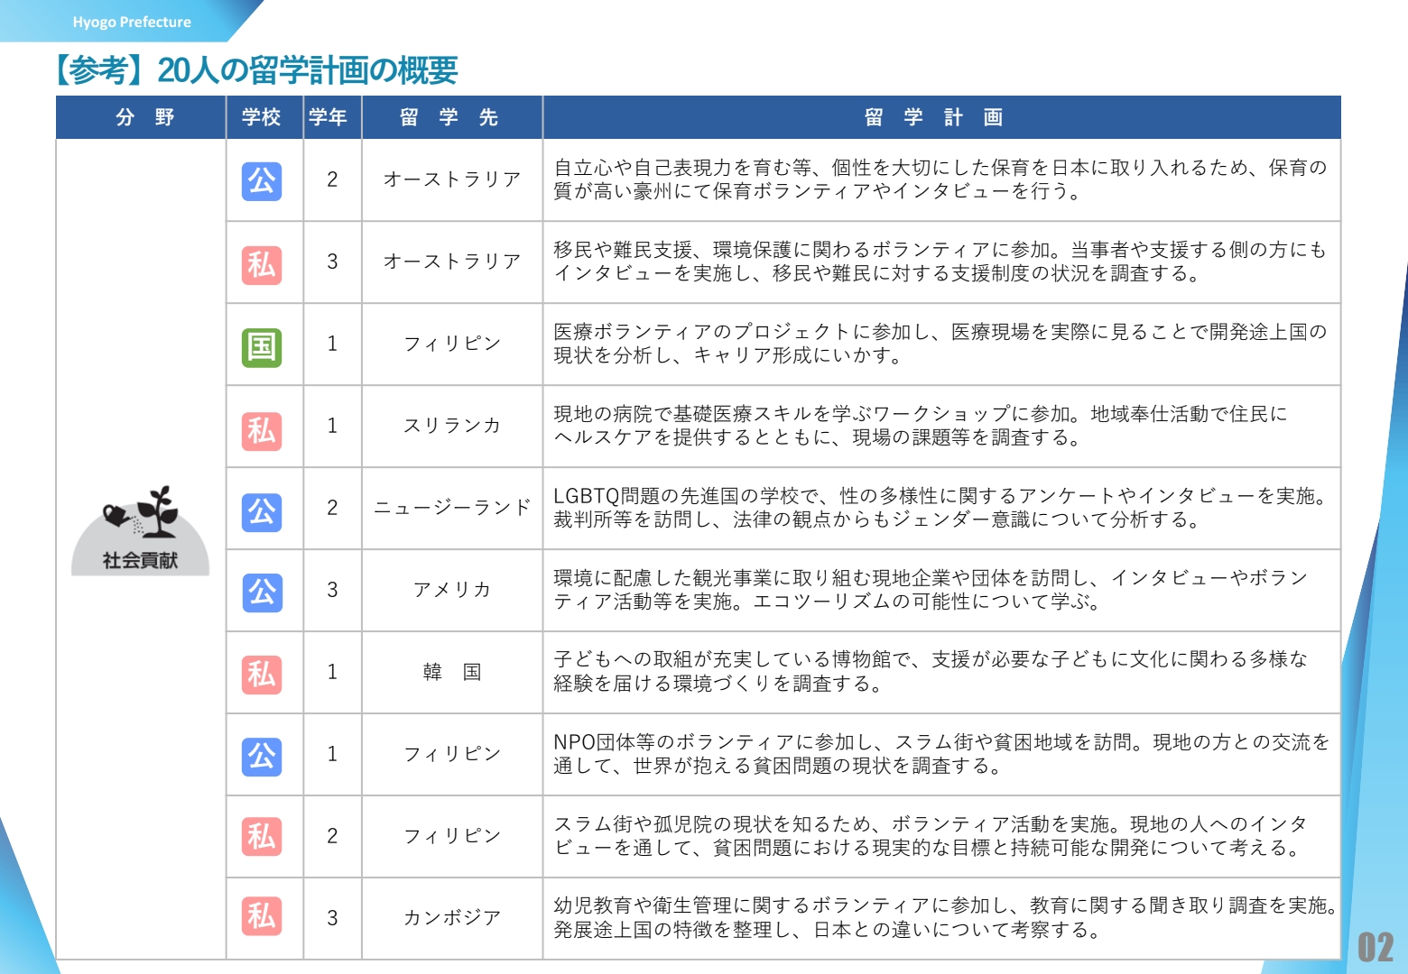Click the Hyogo Prefecture header label

132,22
